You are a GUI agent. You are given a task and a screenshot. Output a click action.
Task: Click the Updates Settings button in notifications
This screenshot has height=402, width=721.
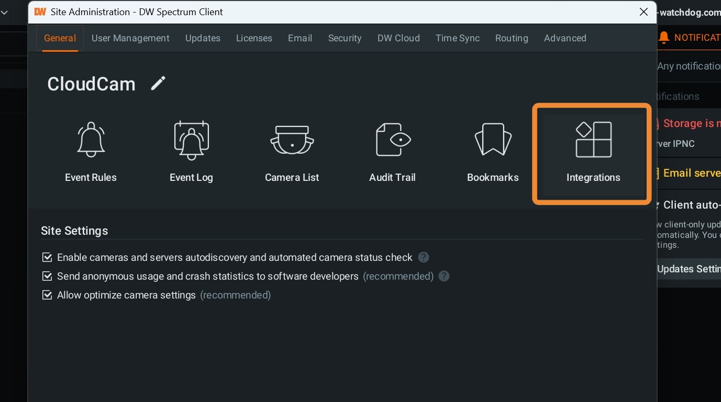[x=689, y=269]
